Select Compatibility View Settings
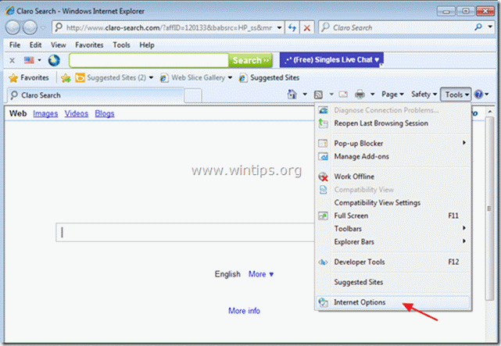Viewport: 501px width, 346px height. pyautogui.click(x=393, y=203)
